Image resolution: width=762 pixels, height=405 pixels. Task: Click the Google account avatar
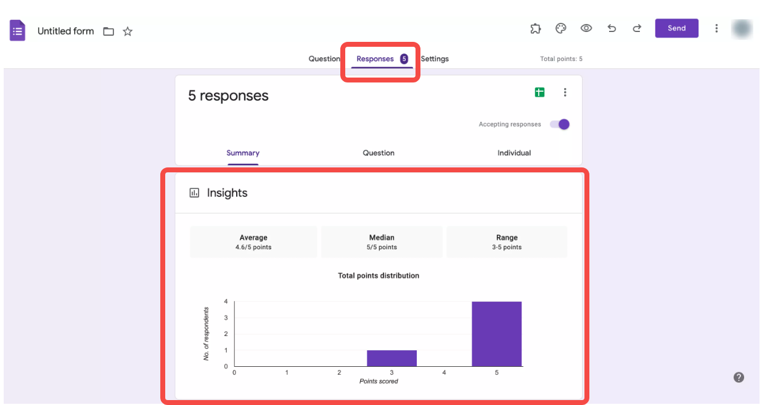tap(742, 28)
